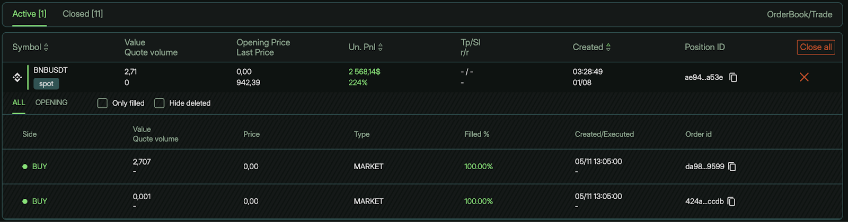Show the OPENING orders tab
The height and width of the screenshot is (222, 848).
[x=51, y=103]
